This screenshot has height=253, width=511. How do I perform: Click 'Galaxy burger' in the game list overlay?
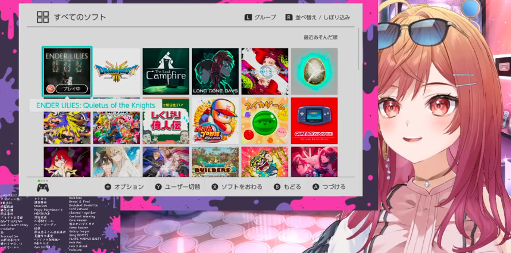[x=79, y=231]
